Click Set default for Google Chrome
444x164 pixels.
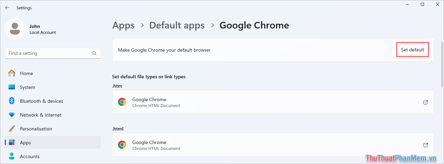412,50
